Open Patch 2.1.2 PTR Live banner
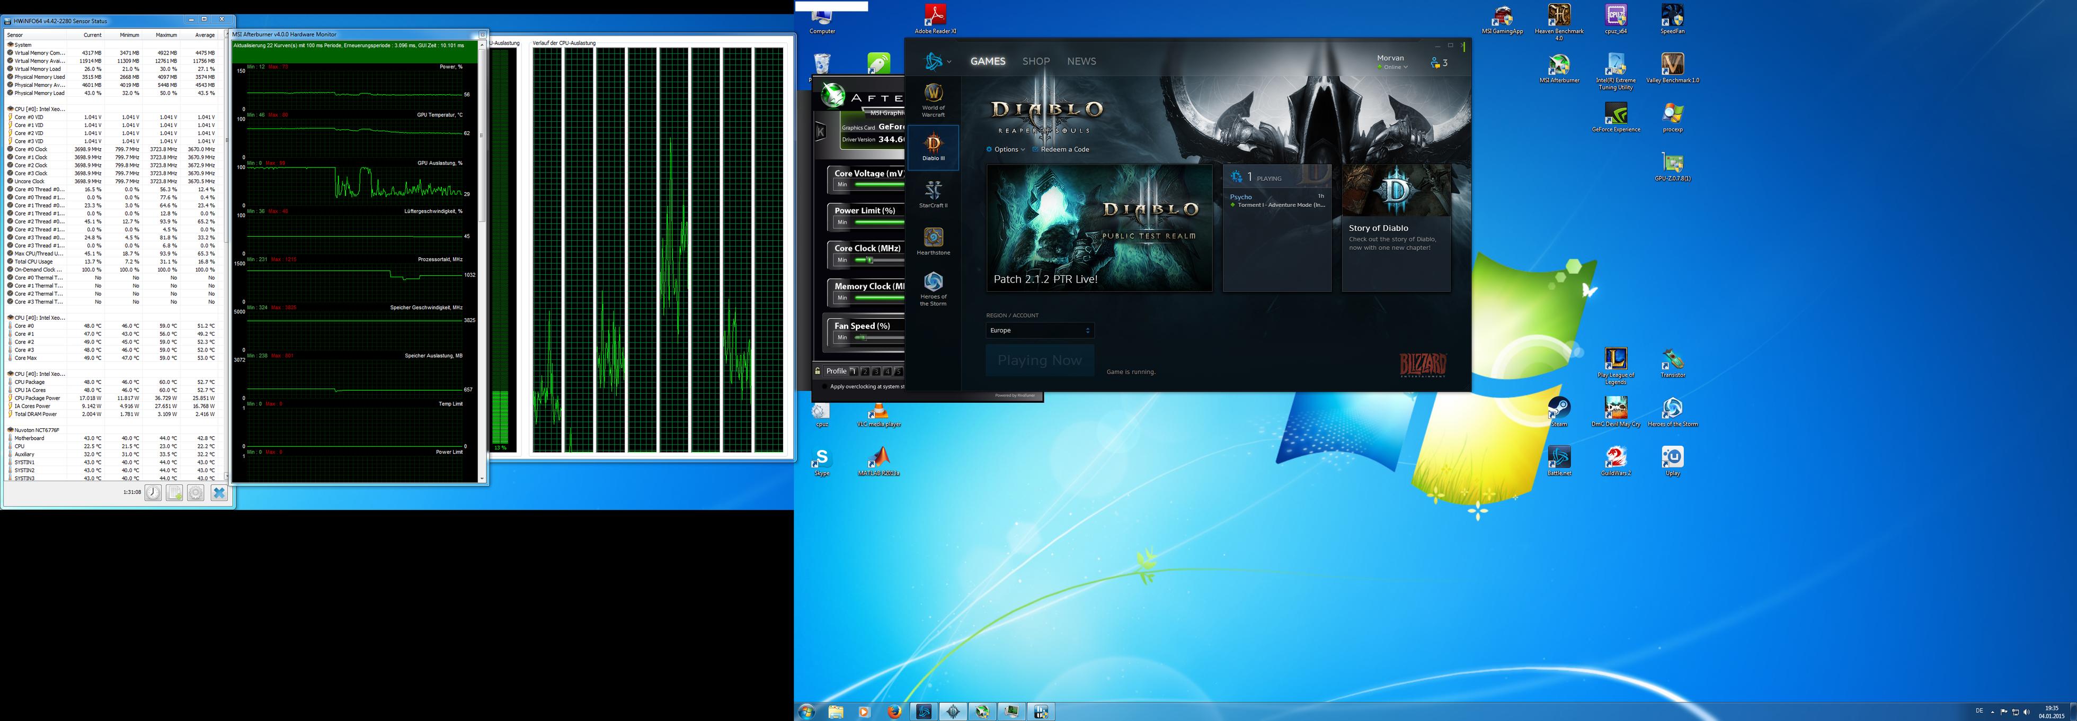 (1099, 229)
